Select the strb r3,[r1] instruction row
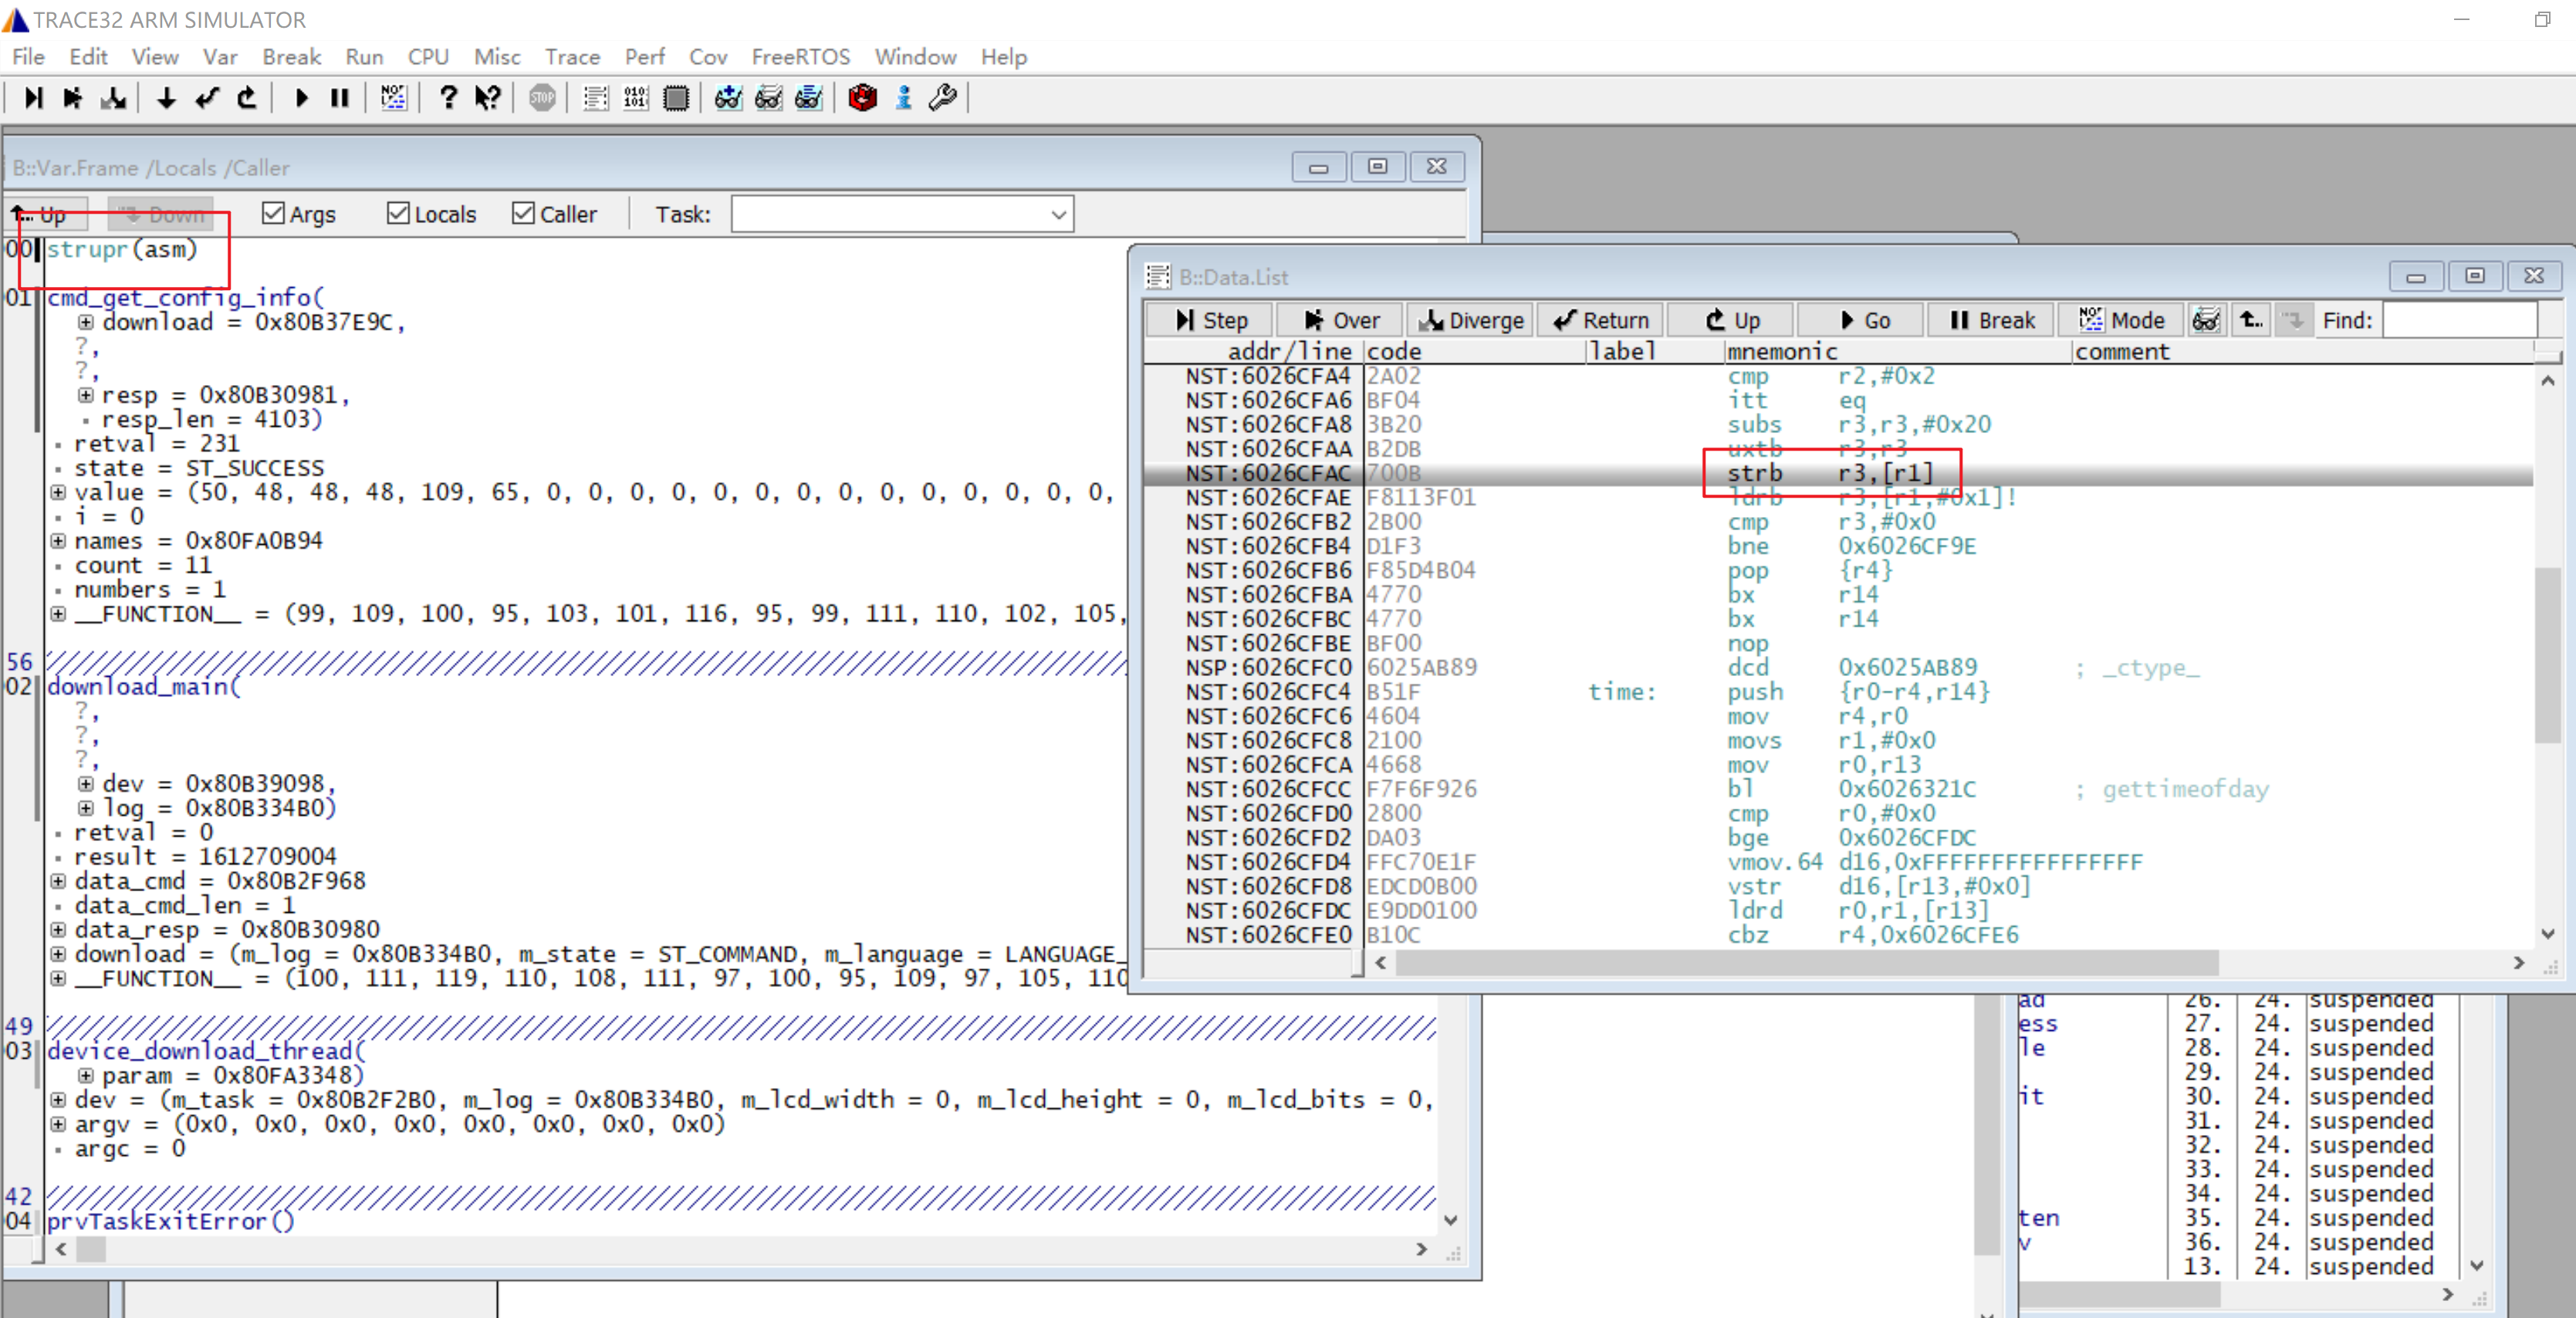The height and width of the screenshot is (1318, 2576). click(1838, 473)
